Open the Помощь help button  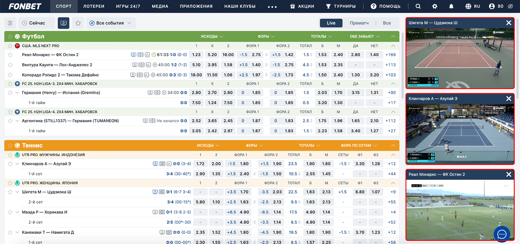[x=385, y=6]
